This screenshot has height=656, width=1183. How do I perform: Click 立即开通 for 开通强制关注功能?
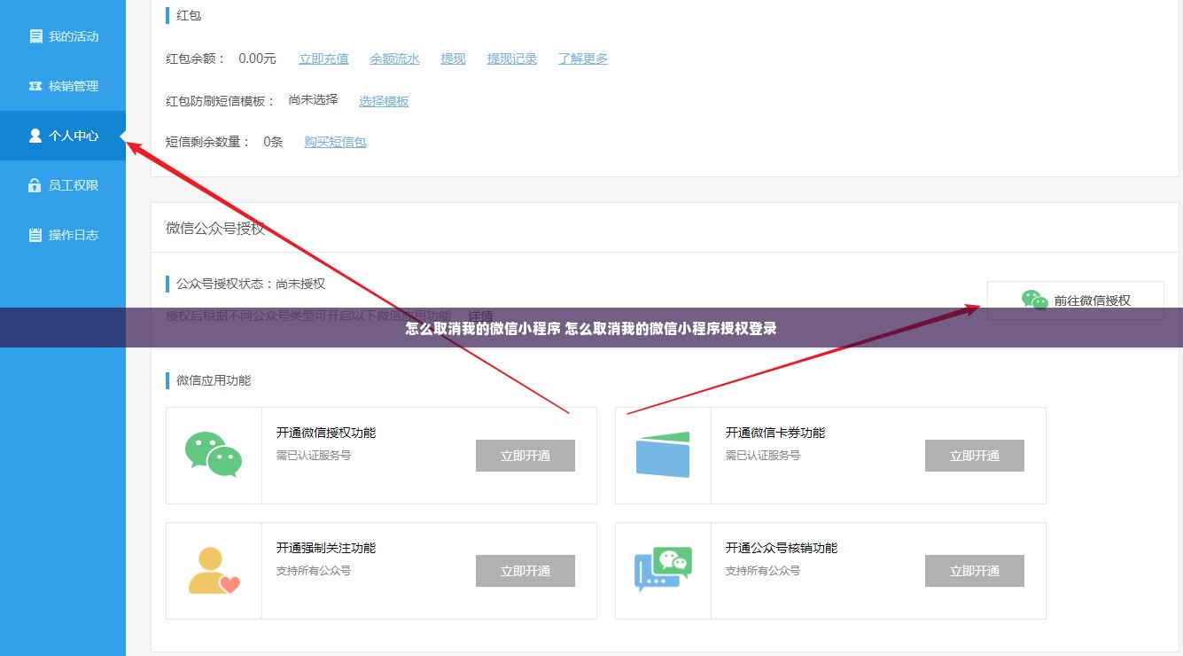pyautogui.click(x=525, y=571)
